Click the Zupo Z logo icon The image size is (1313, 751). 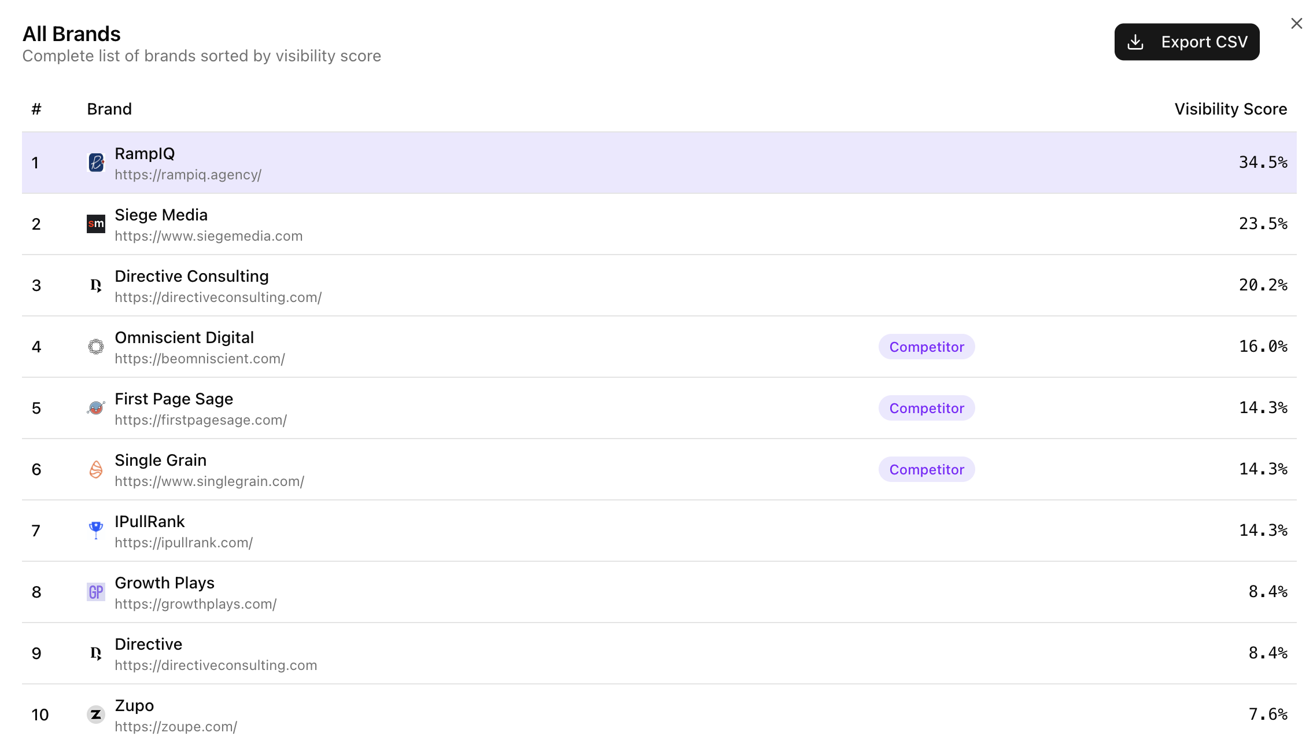coord(95,715)
